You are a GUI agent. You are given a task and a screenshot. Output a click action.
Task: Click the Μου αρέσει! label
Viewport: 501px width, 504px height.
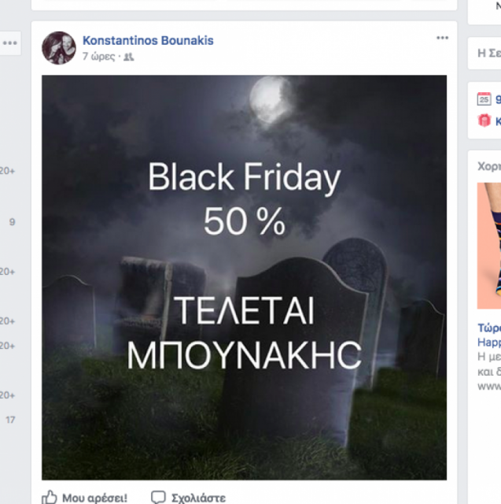point(94,498)
